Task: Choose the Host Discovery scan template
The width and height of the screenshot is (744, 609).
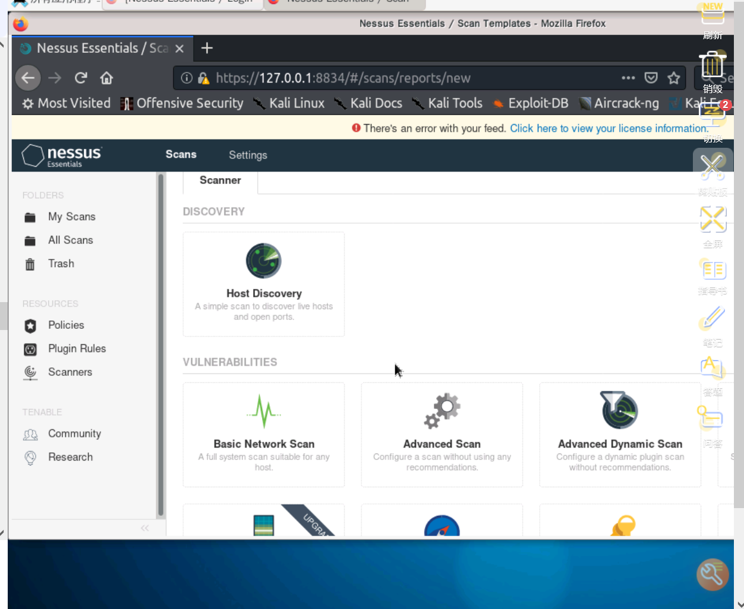Action: click(x=264, y=284)
